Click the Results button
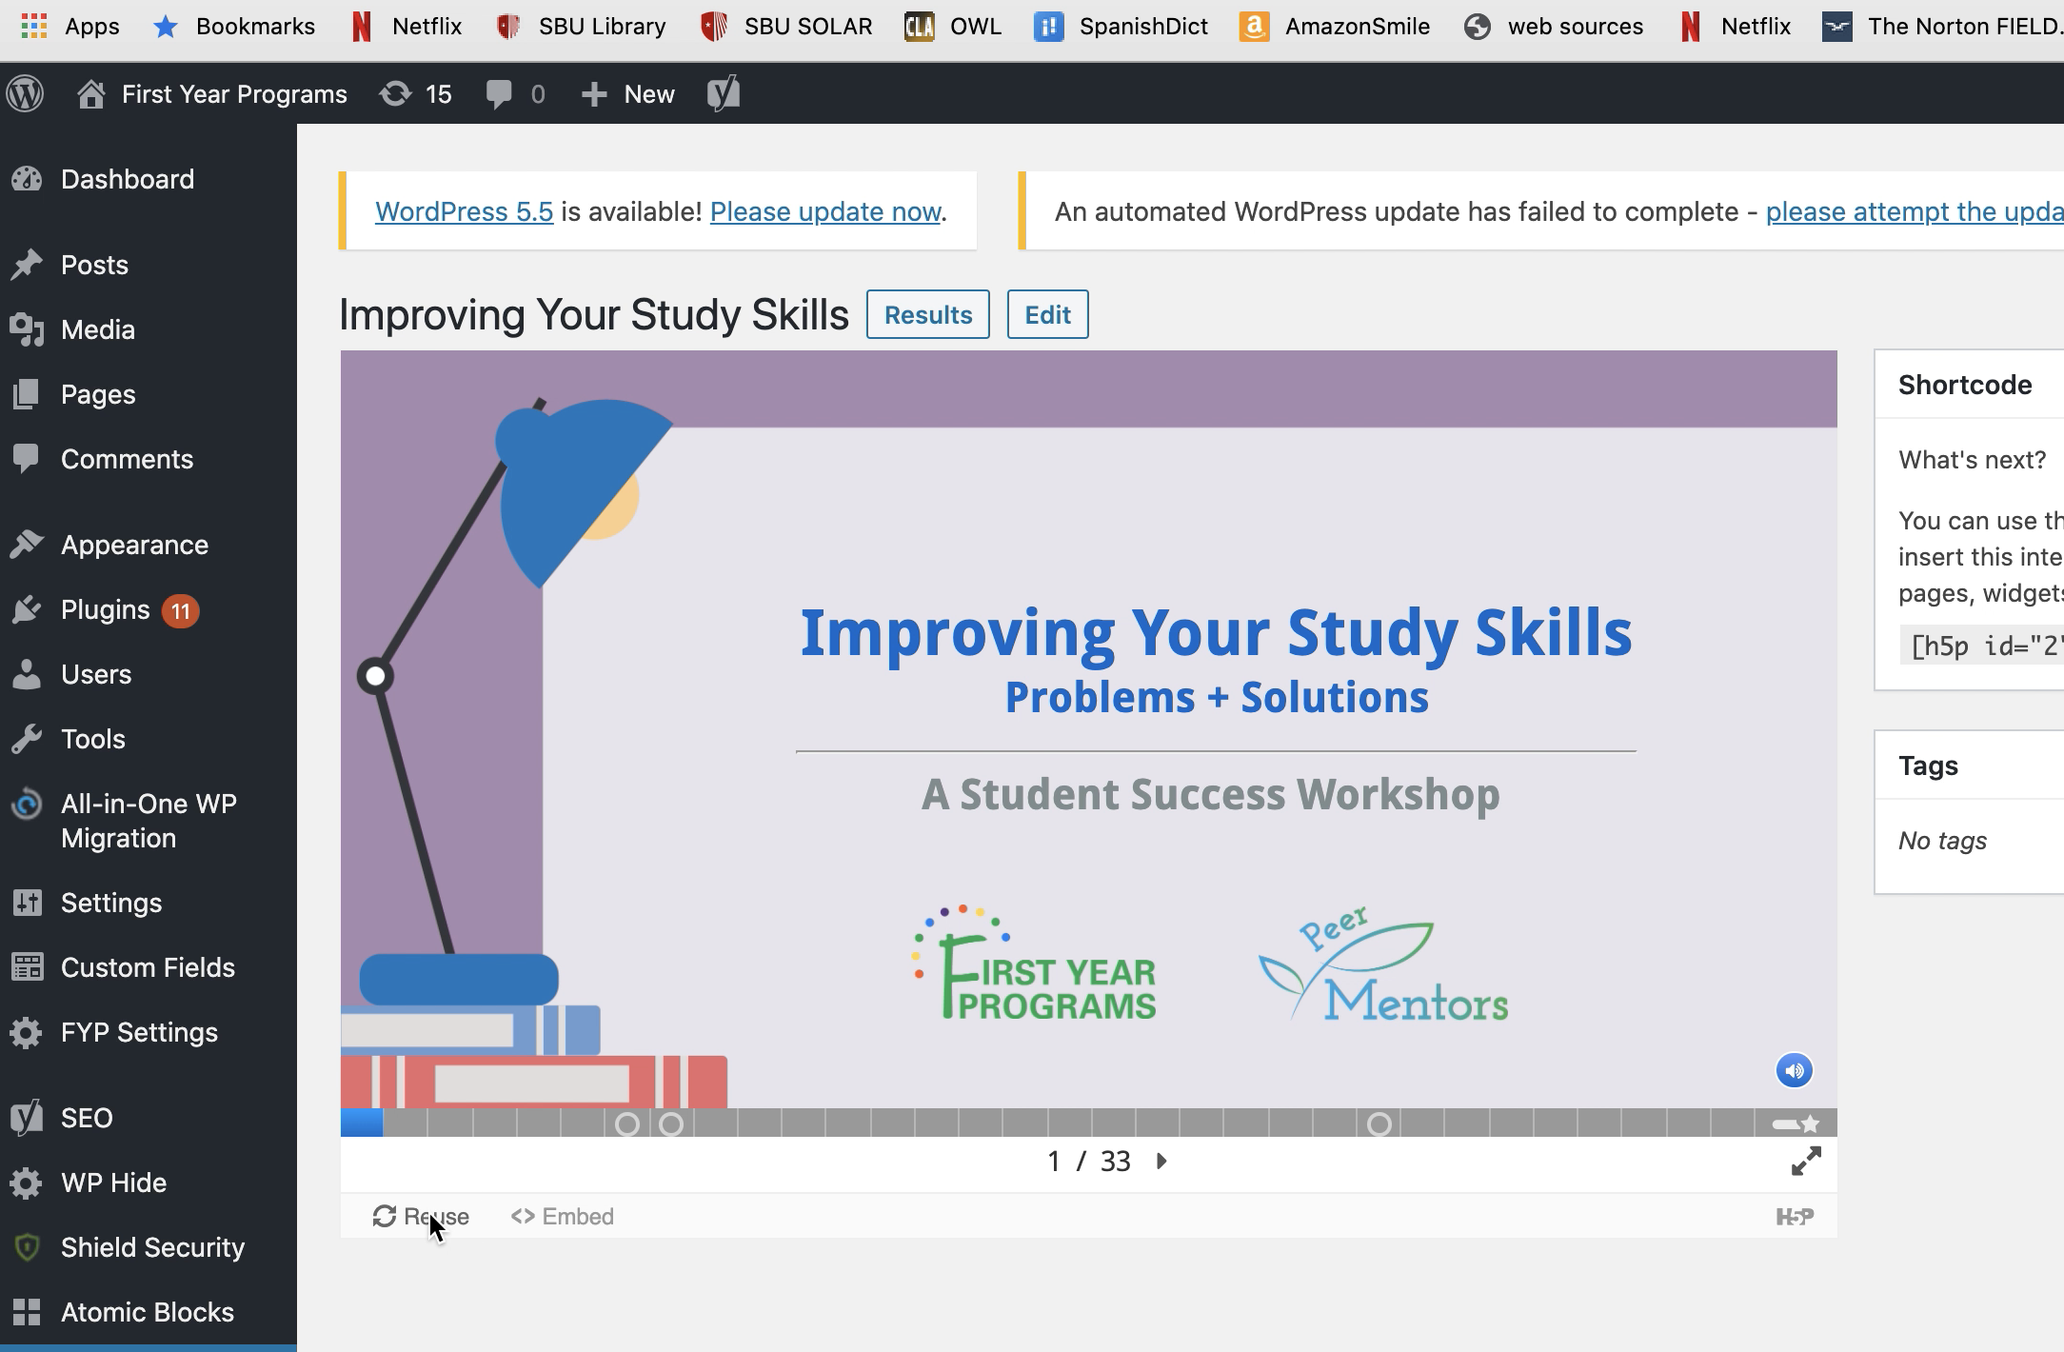This screenshot has width=2064, height=1352. 928,314
